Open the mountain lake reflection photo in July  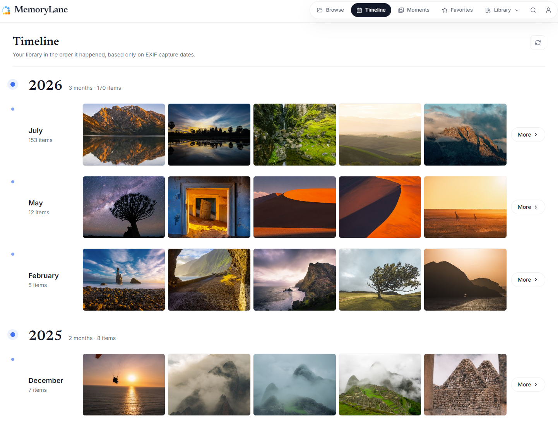pos(124,135)
